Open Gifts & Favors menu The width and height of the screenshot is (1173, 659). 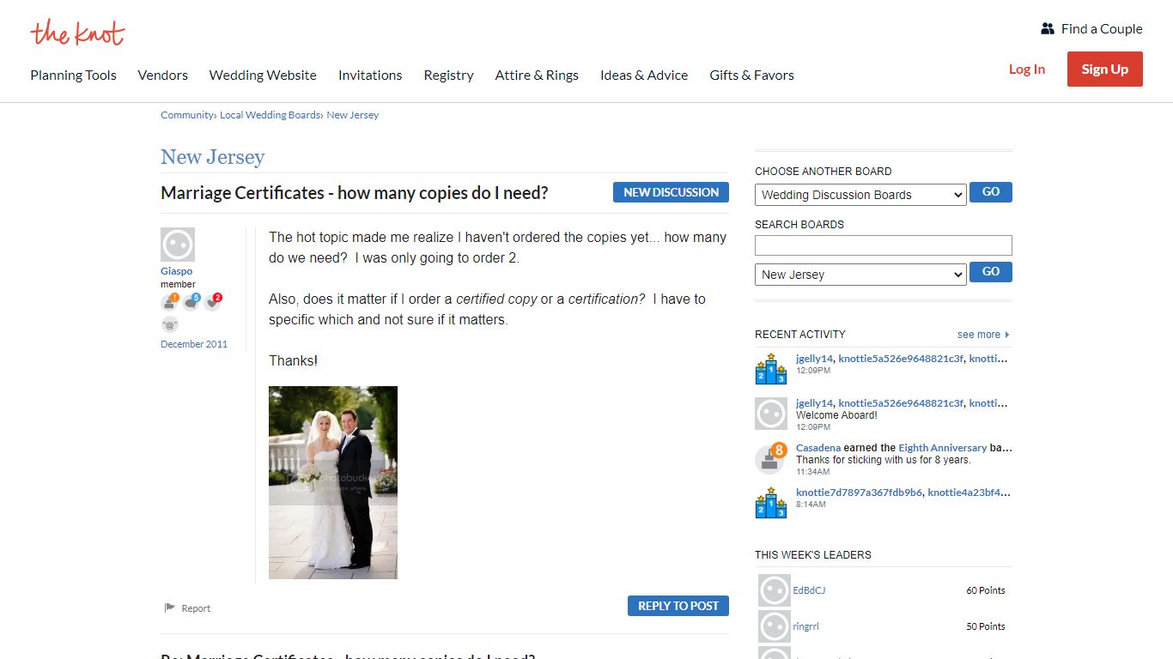(x=751, y=76)
